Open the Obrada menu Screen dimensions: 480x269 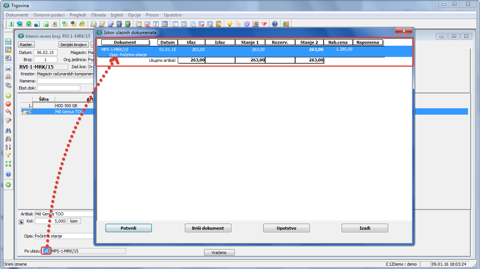coord(99,15)
